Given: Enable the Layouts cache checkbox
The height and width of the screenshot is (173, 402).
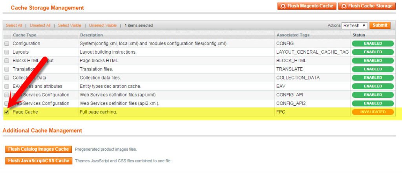Looking at the screenshot, I should (7, 52).
